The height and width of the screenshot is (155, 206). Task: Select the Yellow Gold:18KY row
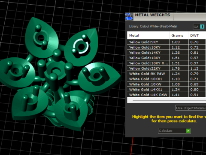(167, 58)
